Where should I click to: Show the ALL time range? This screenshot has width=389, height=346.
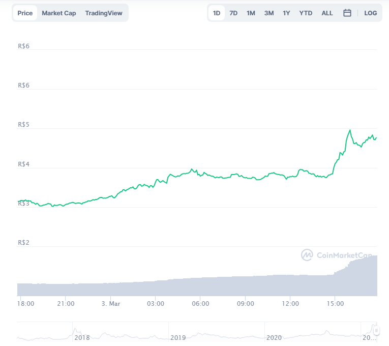click(x=327, y=13)
